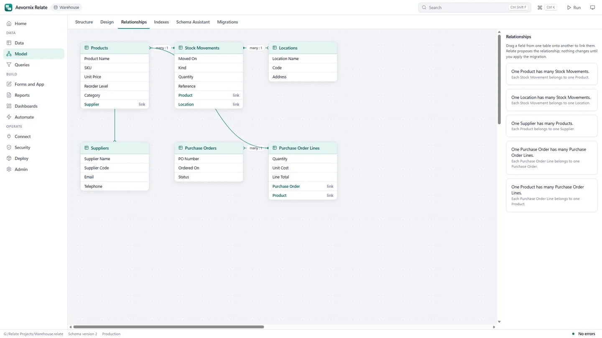Select One Location has many Stock Movements card
This screenshot has width=602, height=338.
(x=551, y=100)
